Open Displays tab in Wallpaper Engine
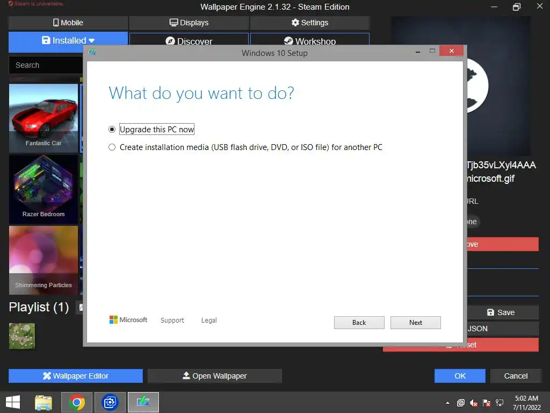 (x=189, y=23)
